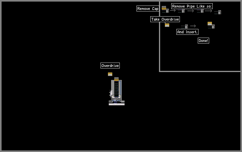The height and width of the screenshot is (152, 242).
Task: Select the 'Take Overdrive' sign
Action: (165, 19)
